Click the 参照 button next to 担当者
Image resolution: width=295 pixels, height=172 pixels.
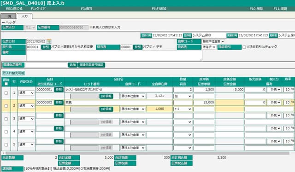138,47
